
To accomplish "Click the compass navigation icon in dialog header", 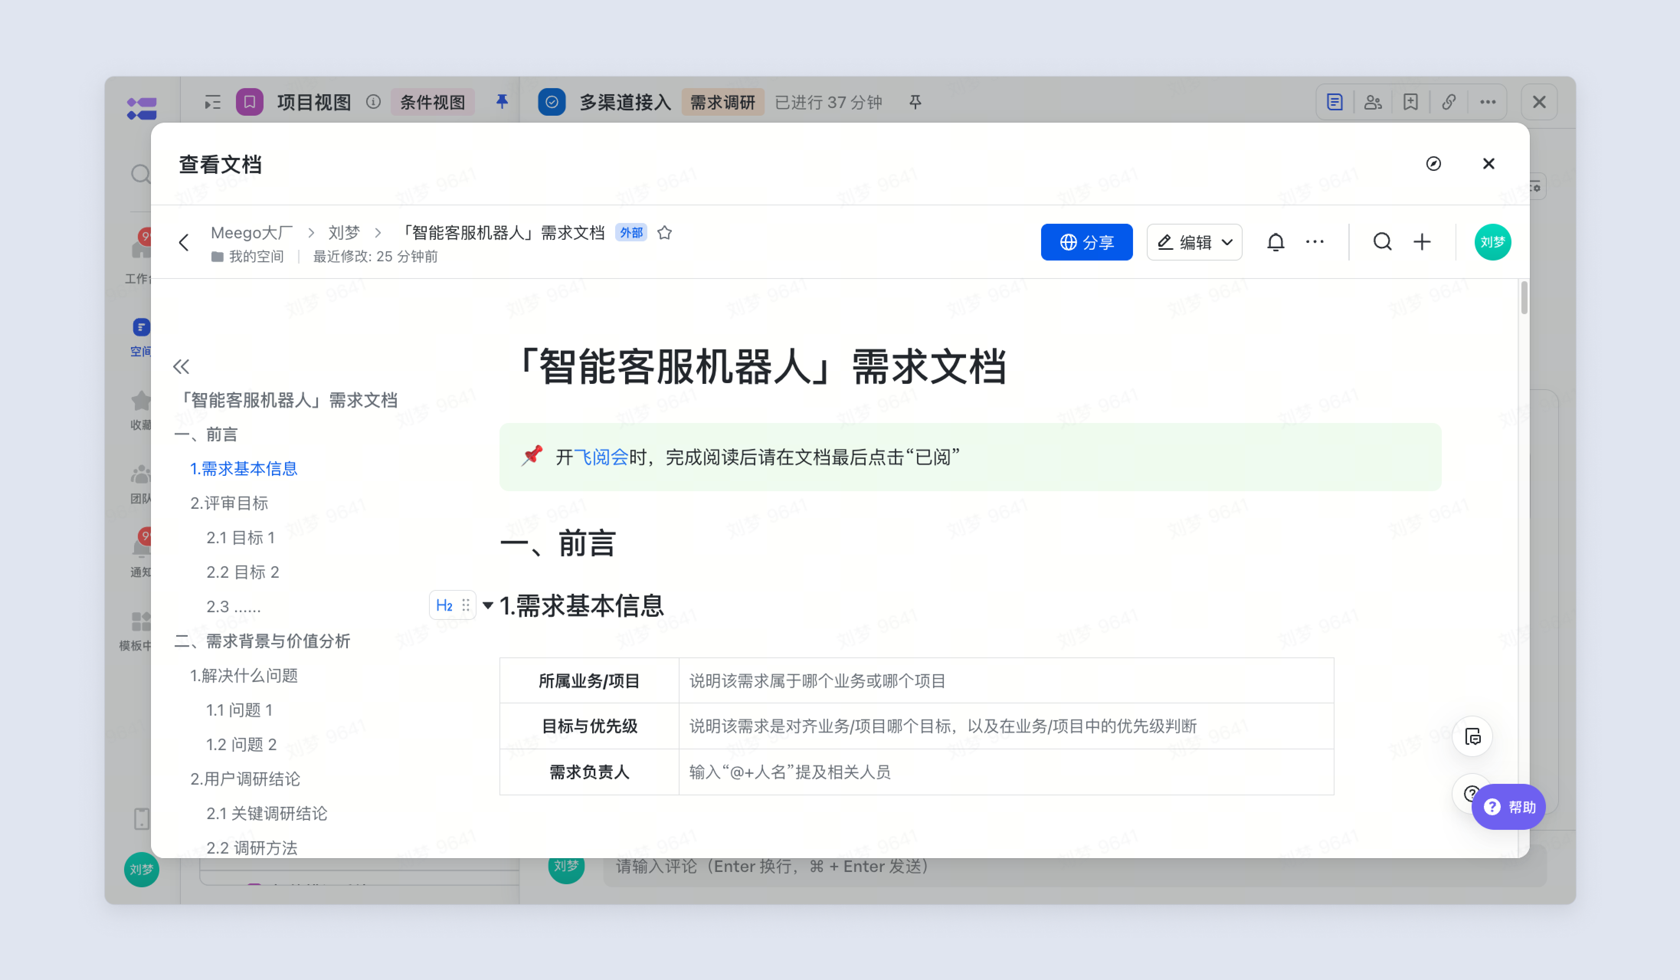I will point(1433,164).
